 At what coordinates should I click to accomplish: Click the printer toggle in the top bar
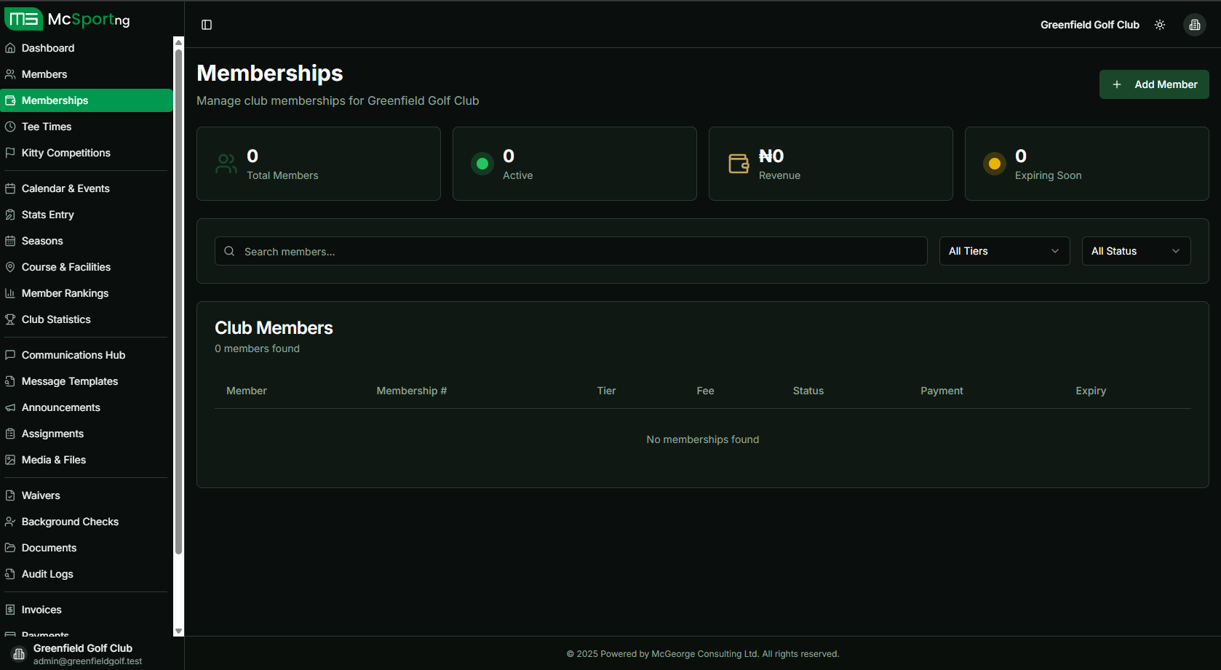point(1194,24)
